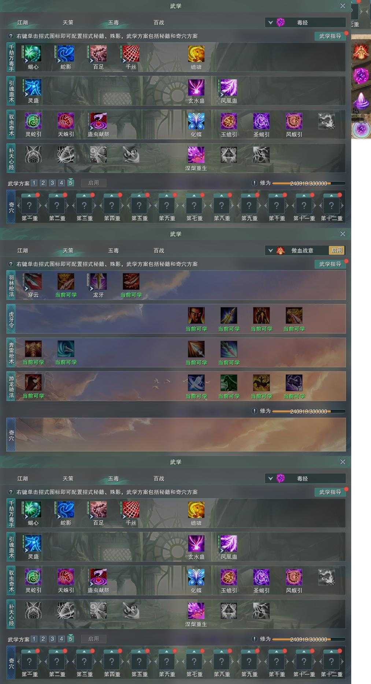This screenshot has width=371, height=684.
Task: Click 武学指导 button in lower 毒经 panel
Action: [330, 492]
